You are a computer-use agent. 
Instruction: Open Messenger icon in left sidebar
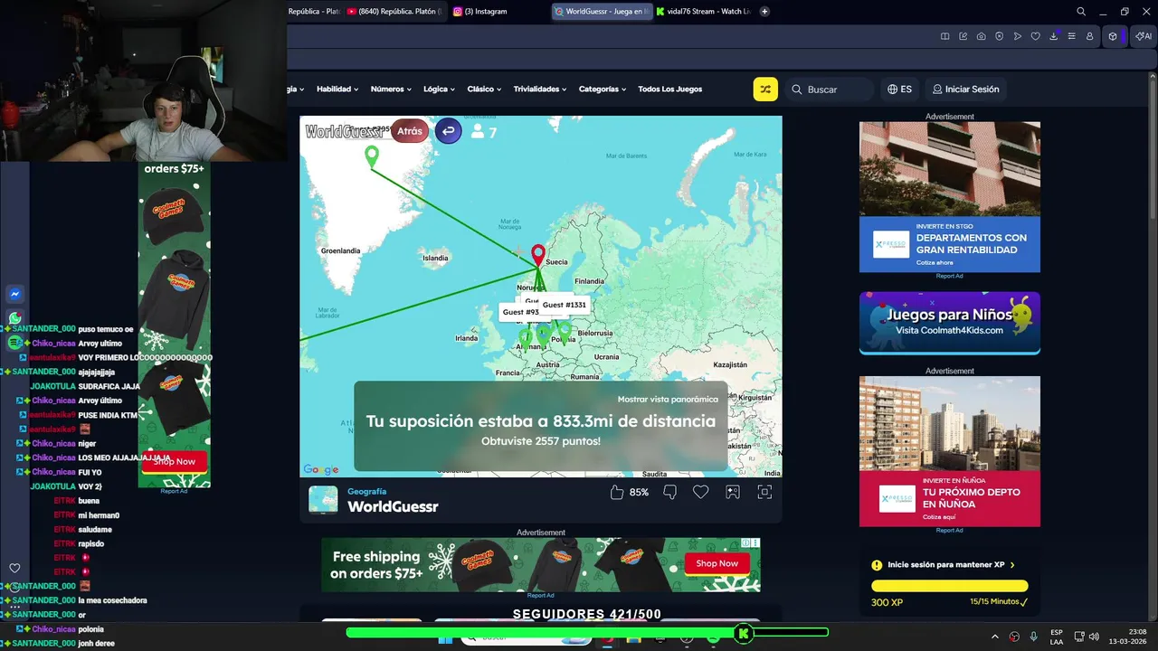[x=14, y=294]
